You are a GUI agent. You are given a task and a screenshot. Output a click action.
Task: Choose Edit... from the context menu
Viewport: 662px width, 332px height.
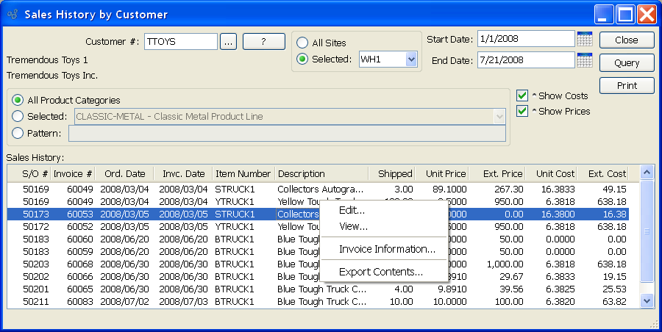[x=384, y=210]
